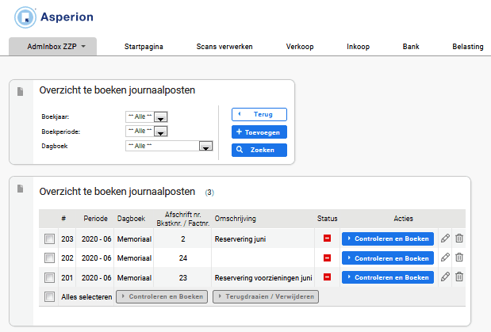
Task: Click the Zoeken button
Action: [259, 150]
